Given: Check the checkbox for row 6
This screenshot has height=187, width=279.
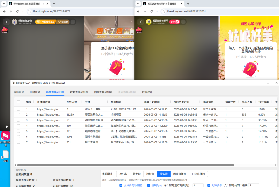Looking at the screenshot, I should click(18, 137).
